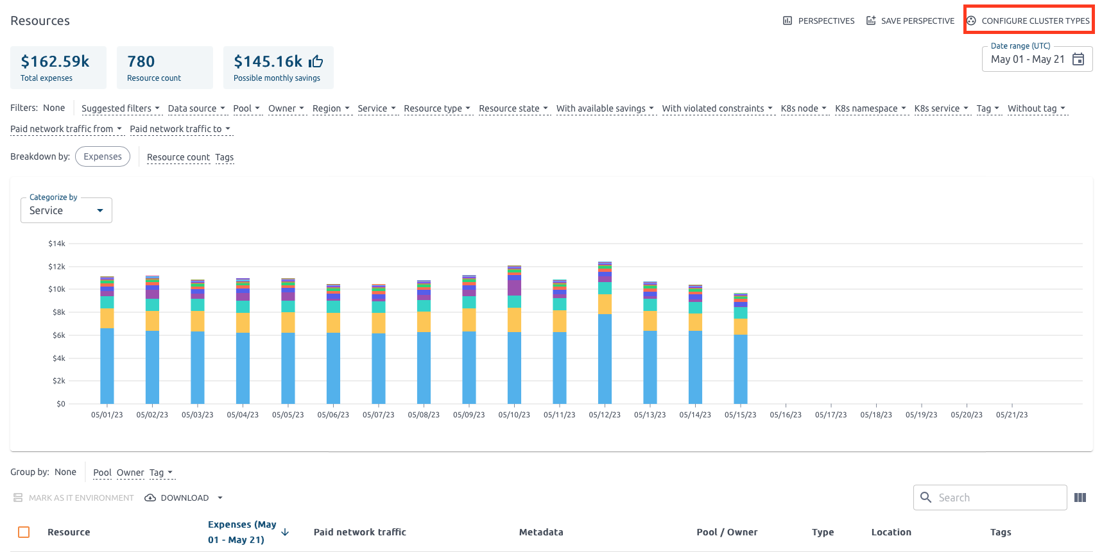Viewport: 1102px width, 552px height.
Task: Click the 05/12/23 blue bar segment
Action: point(605,359)
